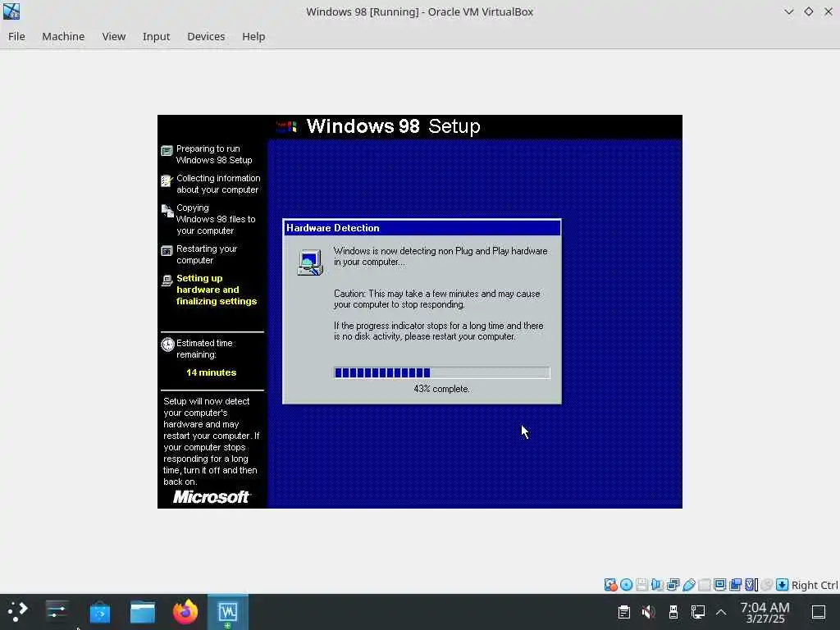Click the Hardware Detection computer icon
The image size is (840, 630).
(310, 262)
